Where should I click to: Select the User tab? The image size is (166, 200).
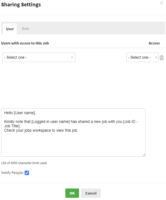click(10, 29)
